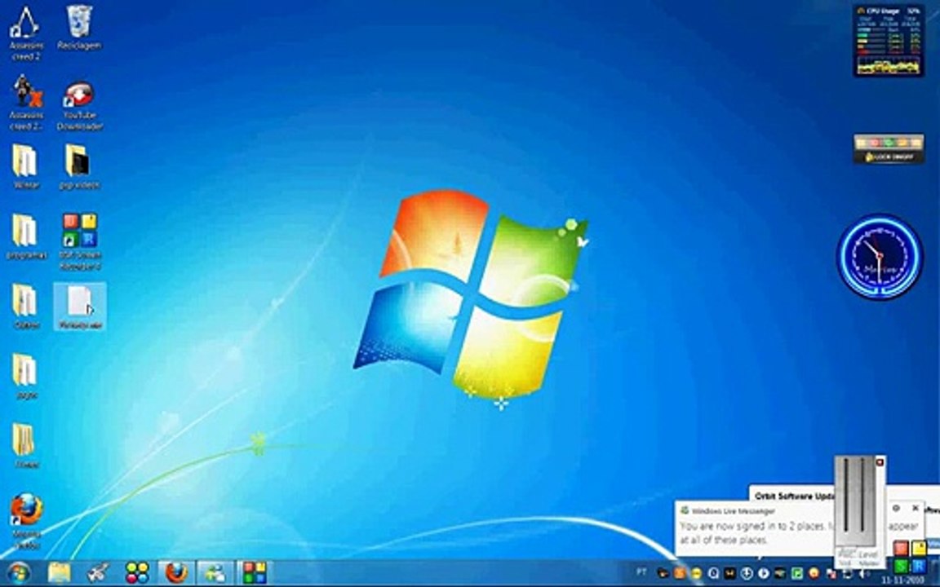Open the jogos folder

coord(26,376)
